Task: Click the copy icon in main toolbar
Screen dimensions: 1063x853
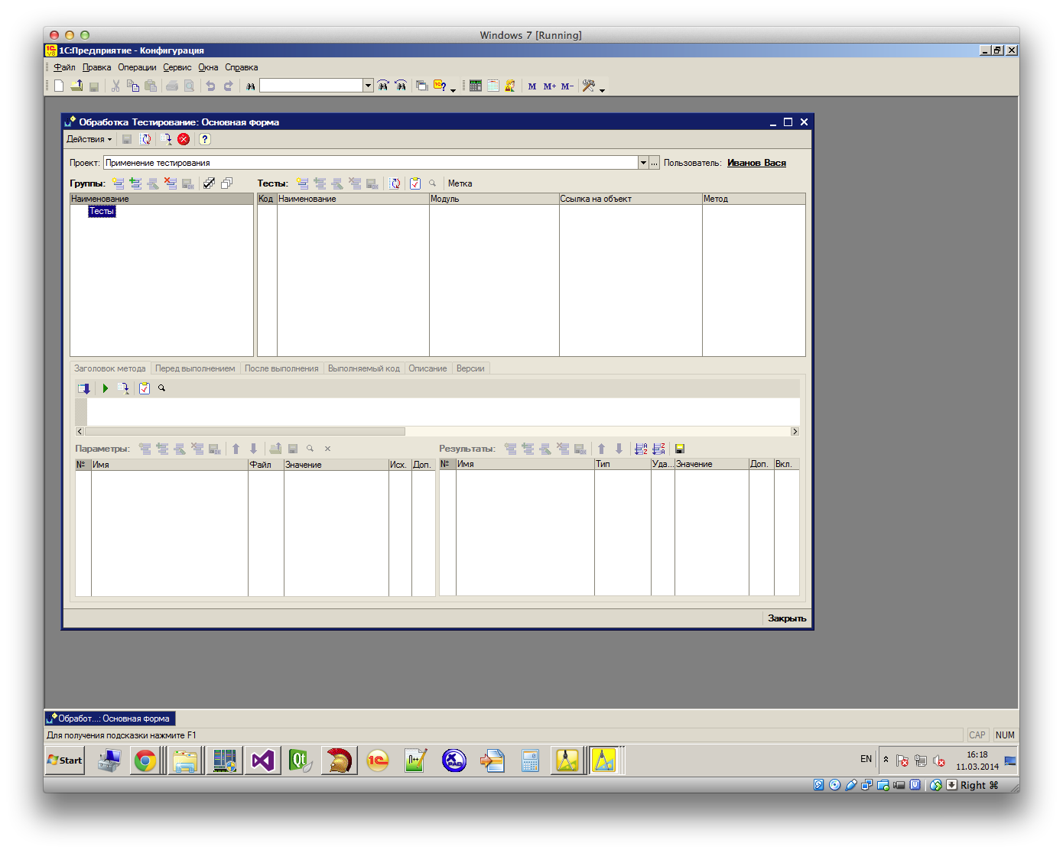Action: click(133, 86)
